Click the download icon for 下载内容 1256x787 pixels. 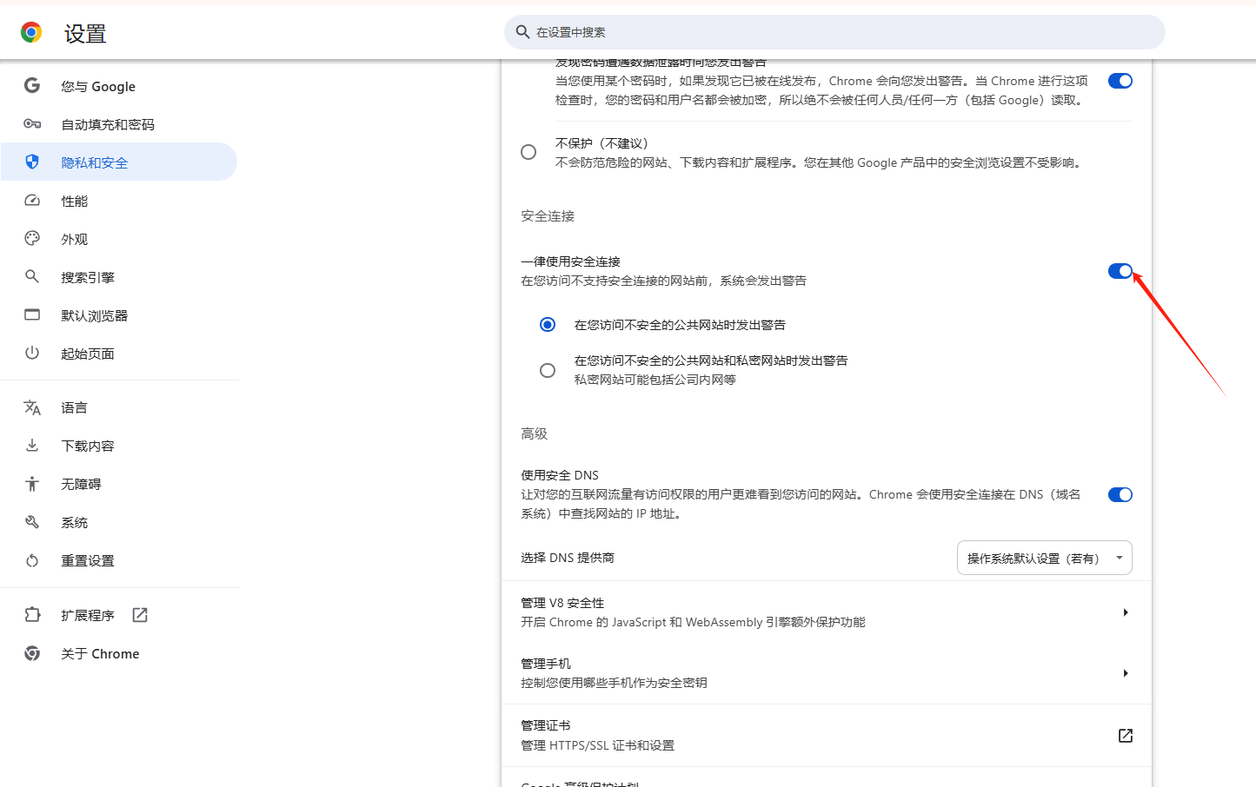click(32, 446)
